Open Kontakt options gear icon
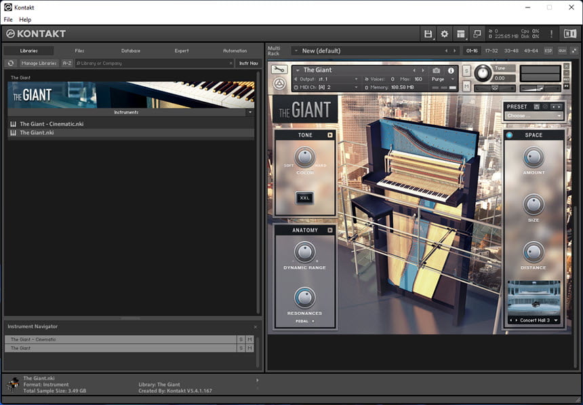Screen dimensions: 583x405 coord(444,34)
